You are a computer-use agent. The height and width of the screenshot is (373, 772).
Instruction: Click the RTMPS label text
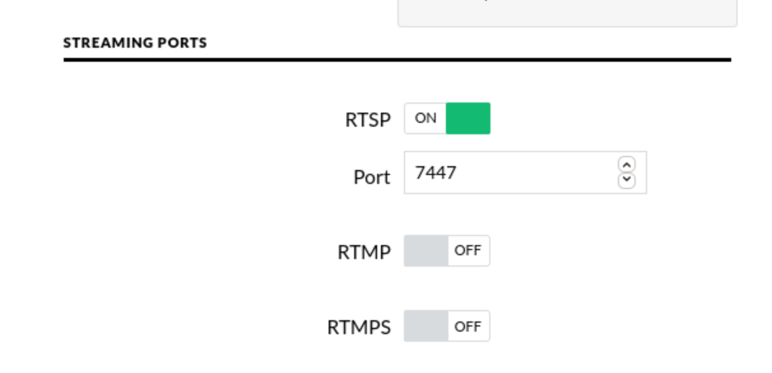359,327
